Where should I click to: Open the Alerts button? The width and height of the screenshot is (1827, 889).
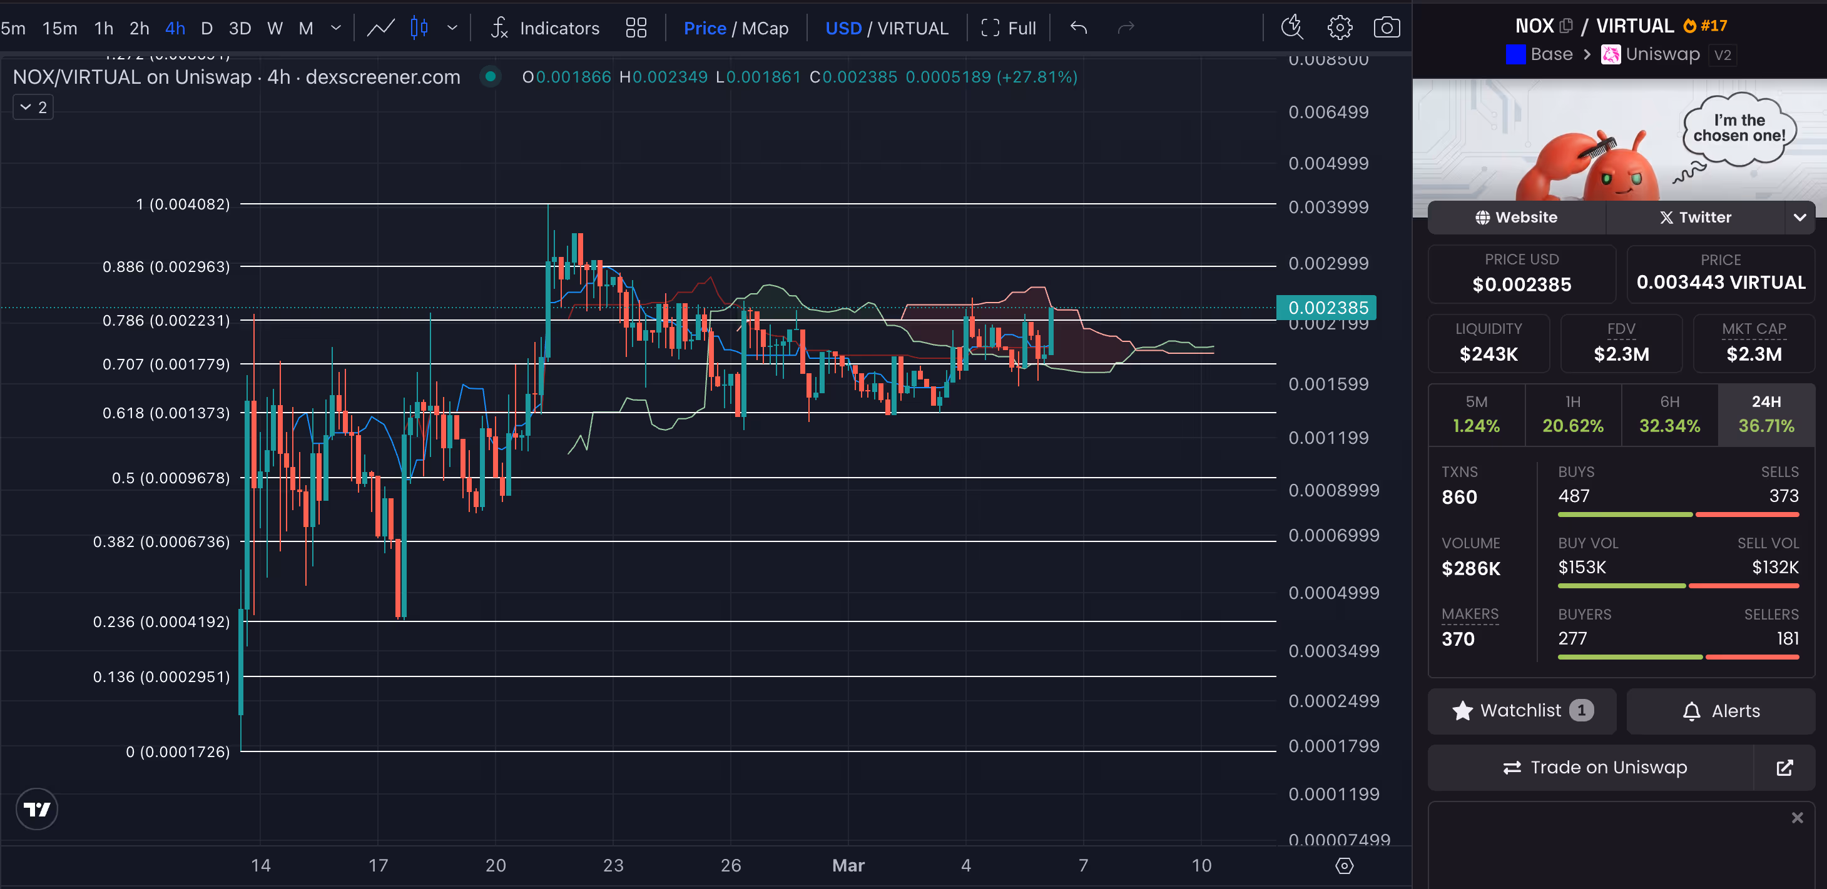coord(1721,711)
